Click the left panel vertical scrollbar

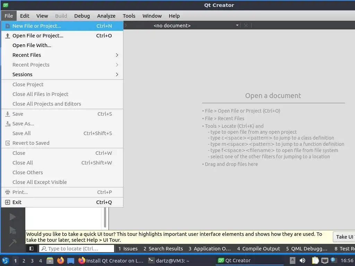[x=105, y=218]
